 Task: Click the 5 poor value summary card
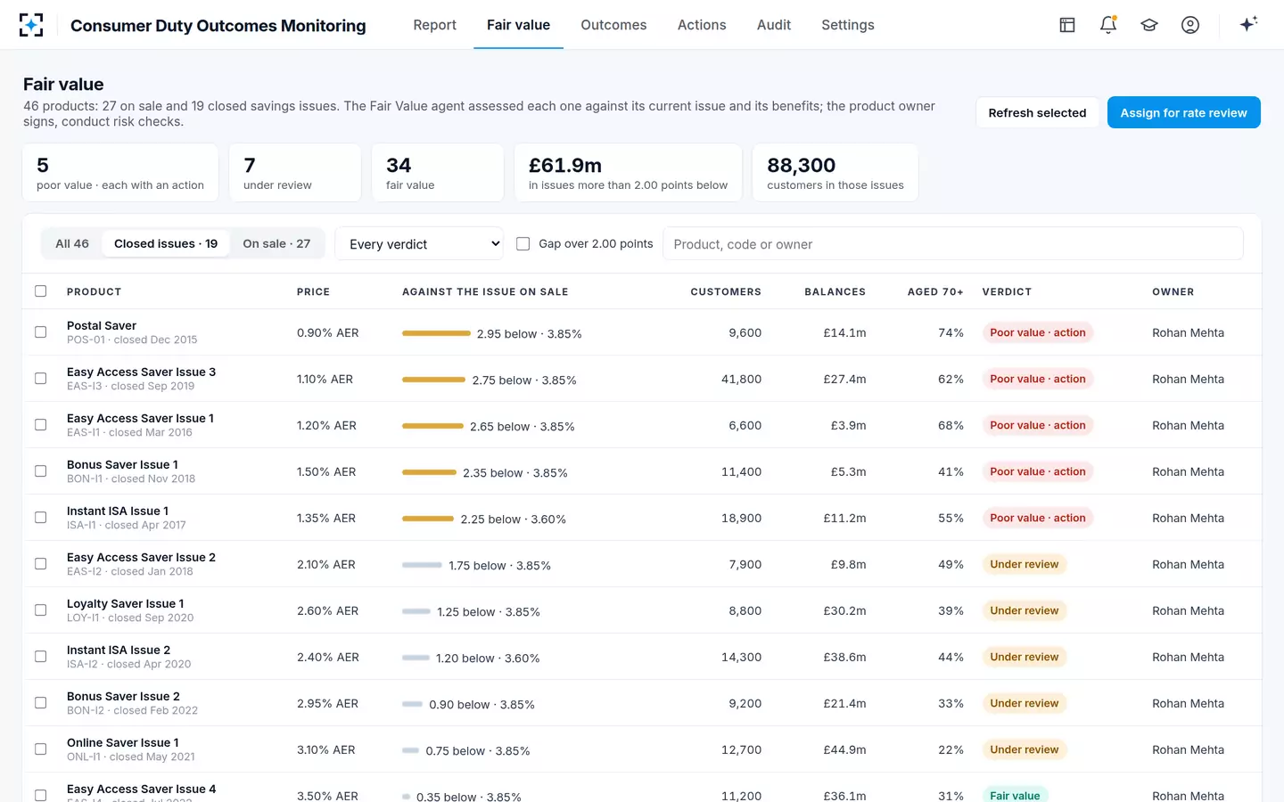(x=120, y=173)
